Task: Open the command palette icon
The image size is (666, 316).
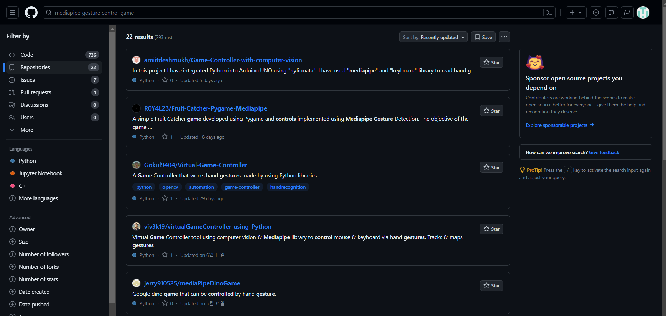Action: (549, 13)
